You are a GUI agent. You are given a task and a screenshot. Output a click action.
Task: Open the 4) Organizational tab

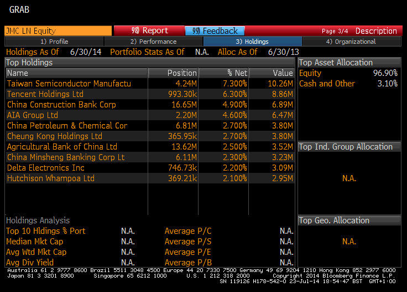pyautogui.click(x=351, y=42)
